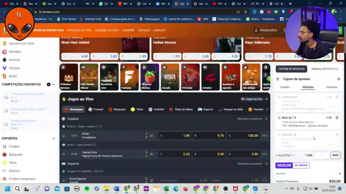Open Apostas ao Vivo menu

click(x=79, y=30)
